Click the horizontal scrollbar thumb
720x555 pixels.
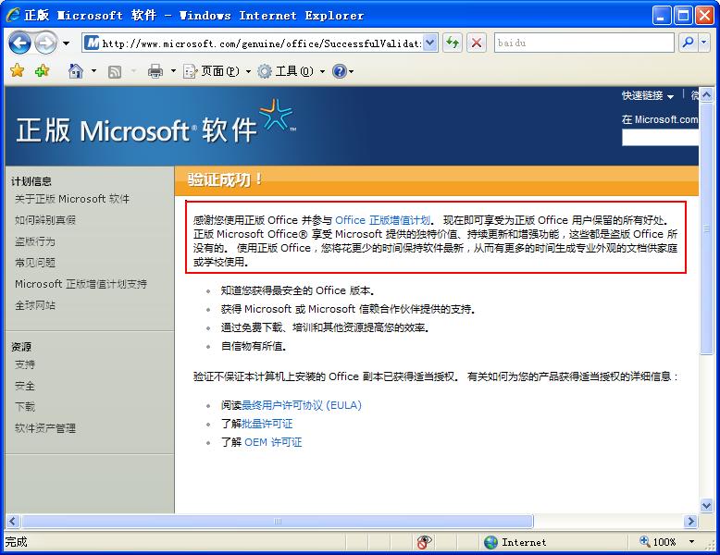278,521
